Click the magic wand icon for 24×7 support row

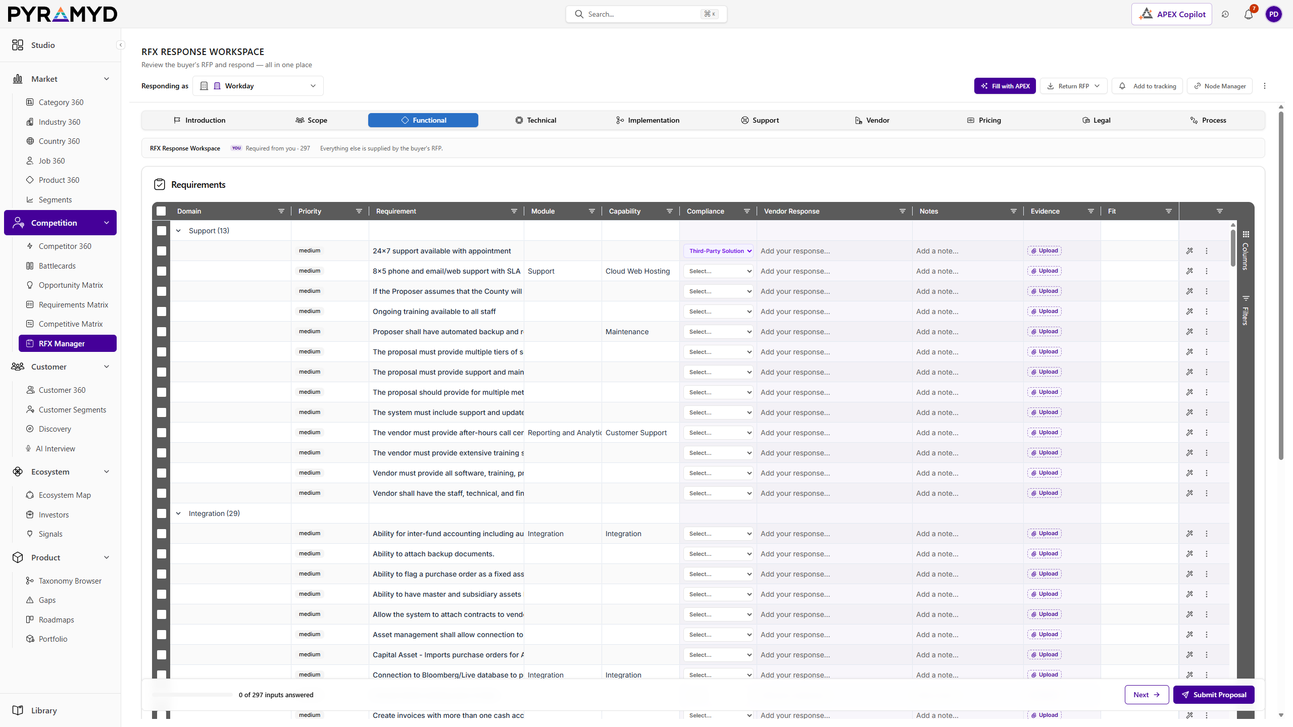tap(1189, 251)
